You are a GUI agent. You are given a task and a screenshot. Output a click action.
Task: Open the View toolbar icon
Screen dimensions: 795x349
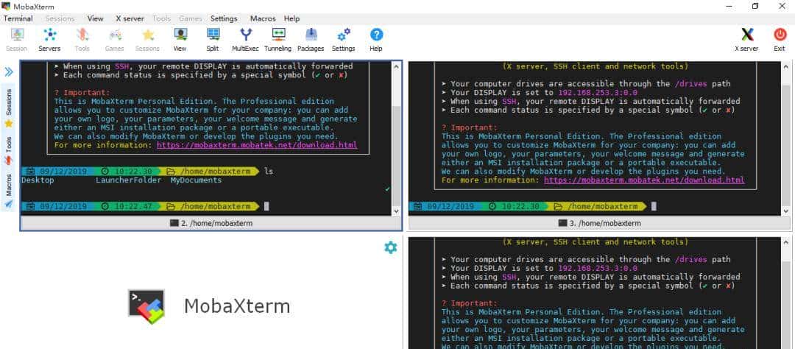click(x=180, y=39)
